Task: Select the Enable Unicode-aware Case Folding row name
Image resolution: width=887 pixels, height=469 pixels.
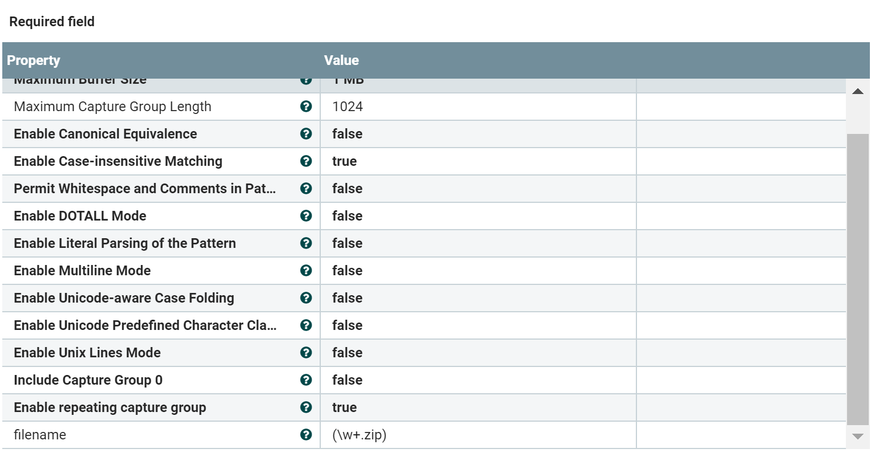Action: click(x=124, y=298)
